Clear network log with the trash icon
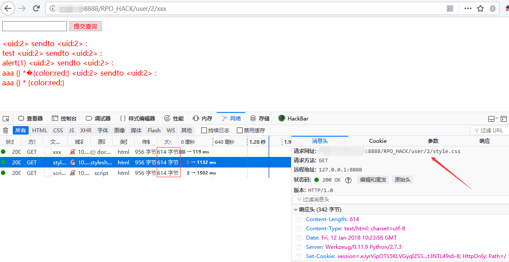 (6, 130)
